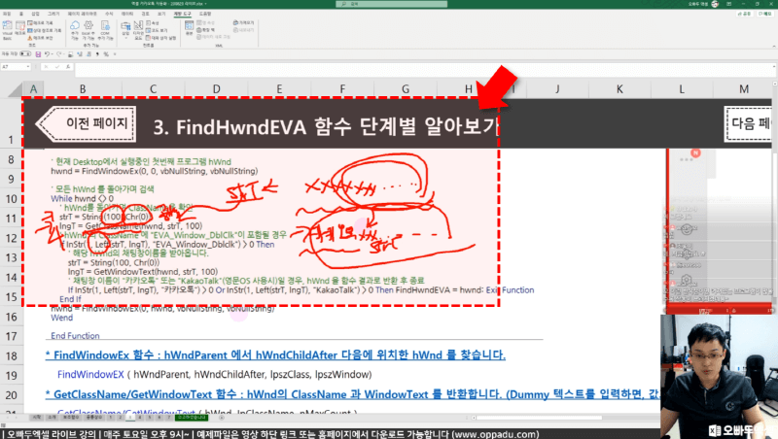778x439 pixels.
Task: Open Excel Add-ins gear icon
Action: 88,30
